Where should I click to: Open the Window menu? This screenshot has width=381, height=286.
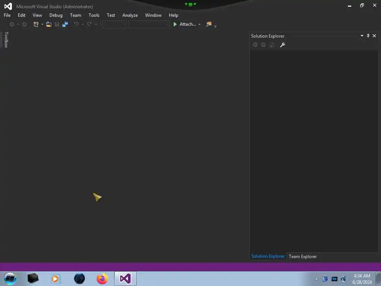point(153,15)
